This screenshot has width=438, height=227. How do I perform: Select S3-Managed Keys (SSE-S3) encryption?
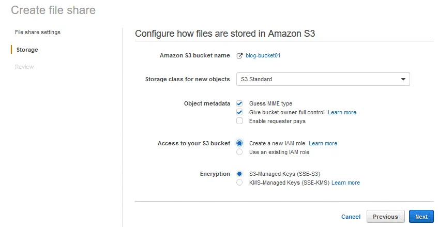coord(239,174)
